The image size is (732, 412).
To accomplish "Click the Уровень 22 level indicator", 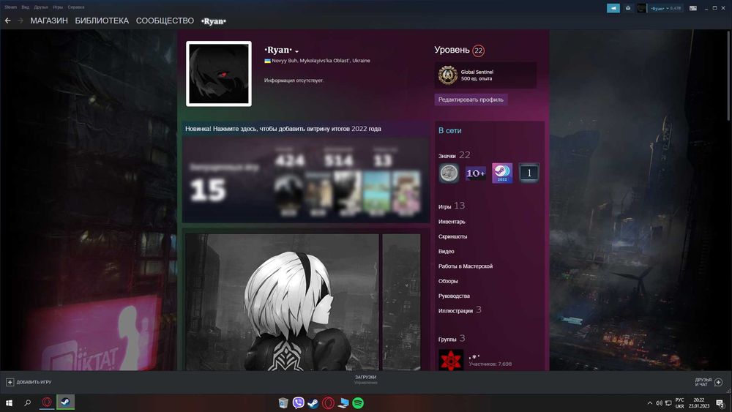I will click(460, 50).
